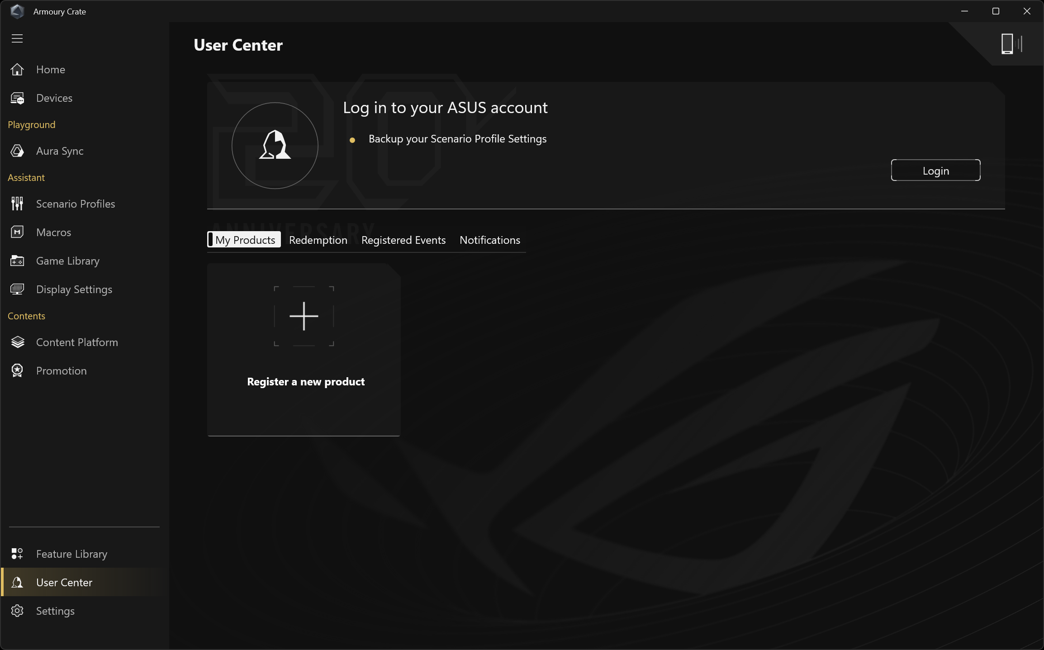Click the Settings gear icon
1044x650 pixels.
17,611
